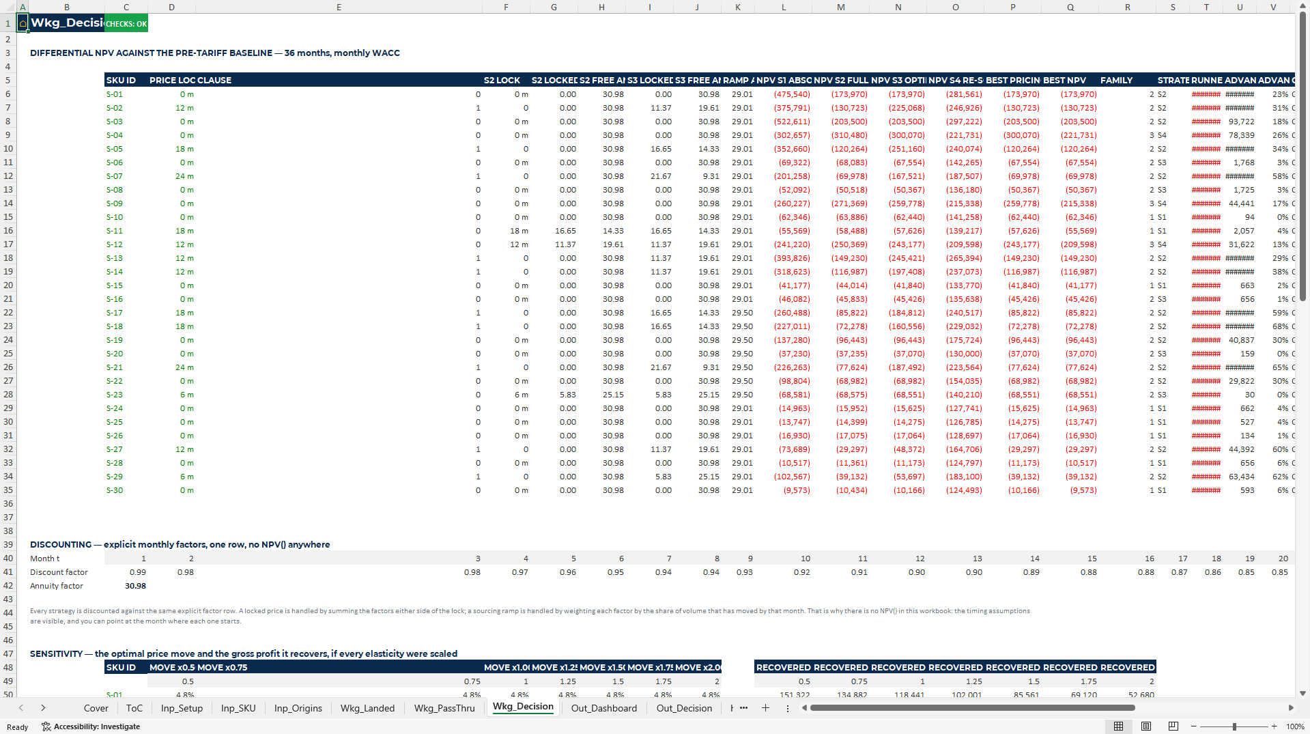Switch to the Inp_SKU sheet

click(x=238, y=708)
